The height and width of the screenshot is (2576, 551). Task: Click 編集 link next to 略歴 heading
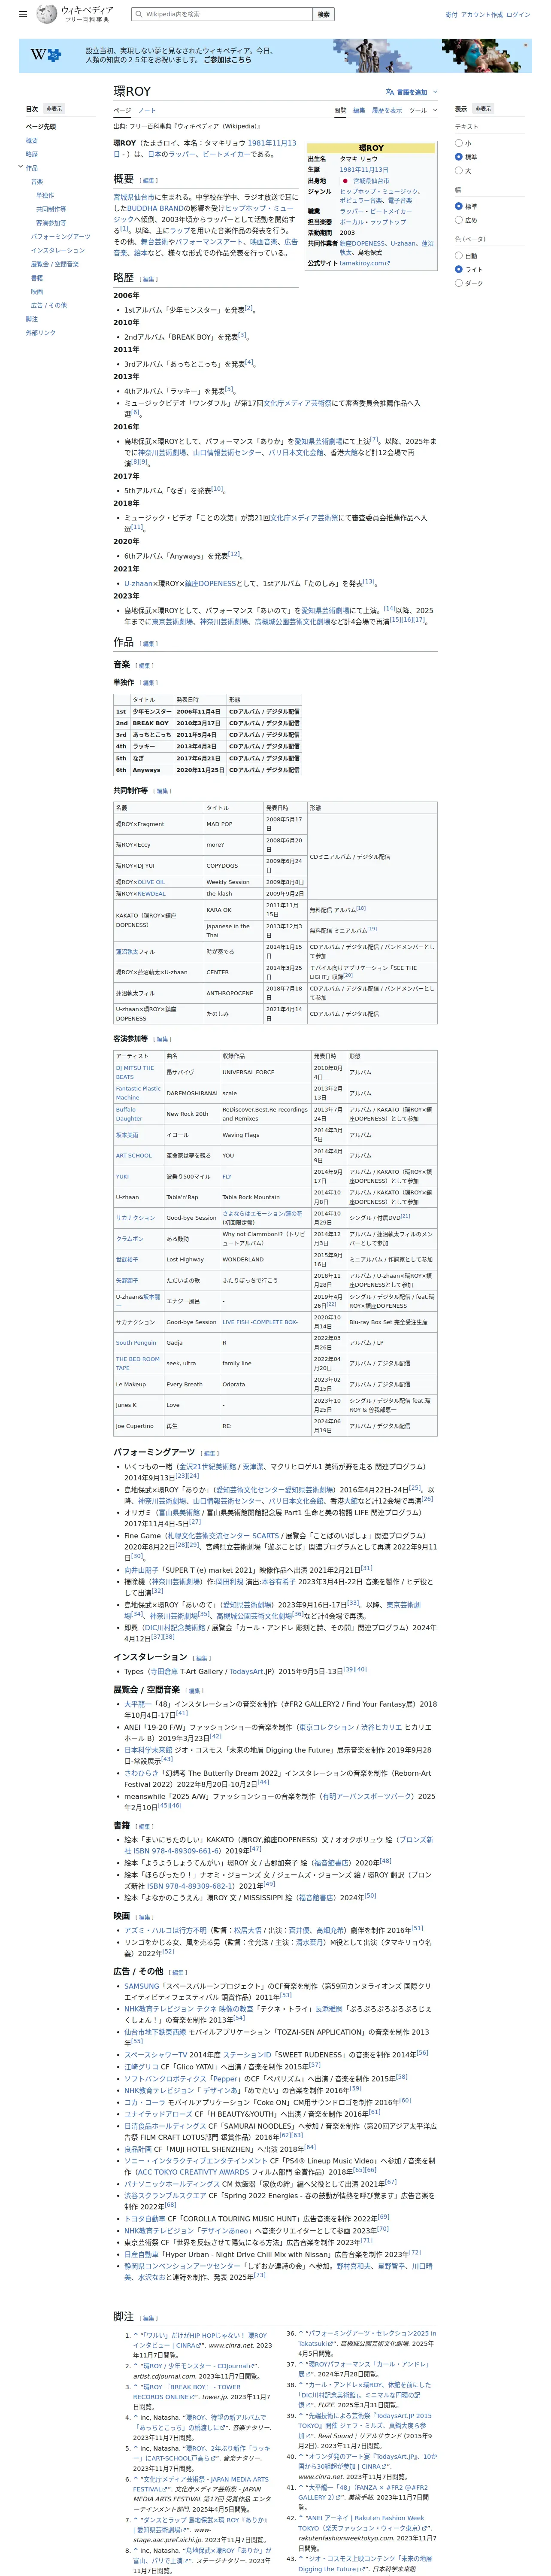click(148, 279)
